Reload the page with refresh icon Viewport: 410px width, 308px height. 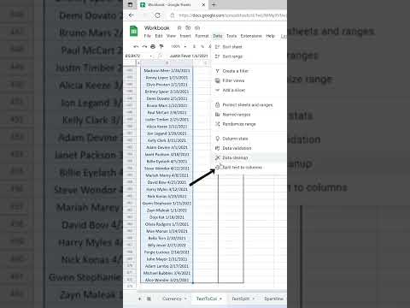157,15
